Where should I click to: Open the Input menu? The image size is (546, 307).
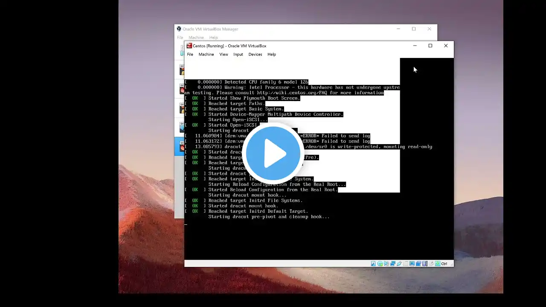[238, 55]
